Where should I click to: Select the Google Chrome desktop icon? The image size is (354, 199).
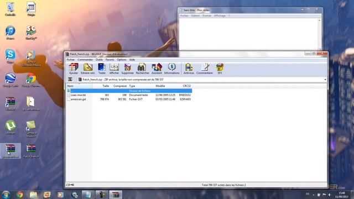[x=31, y=80]
